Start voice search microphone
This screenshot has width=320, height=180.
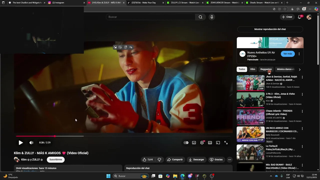point(212,17)
